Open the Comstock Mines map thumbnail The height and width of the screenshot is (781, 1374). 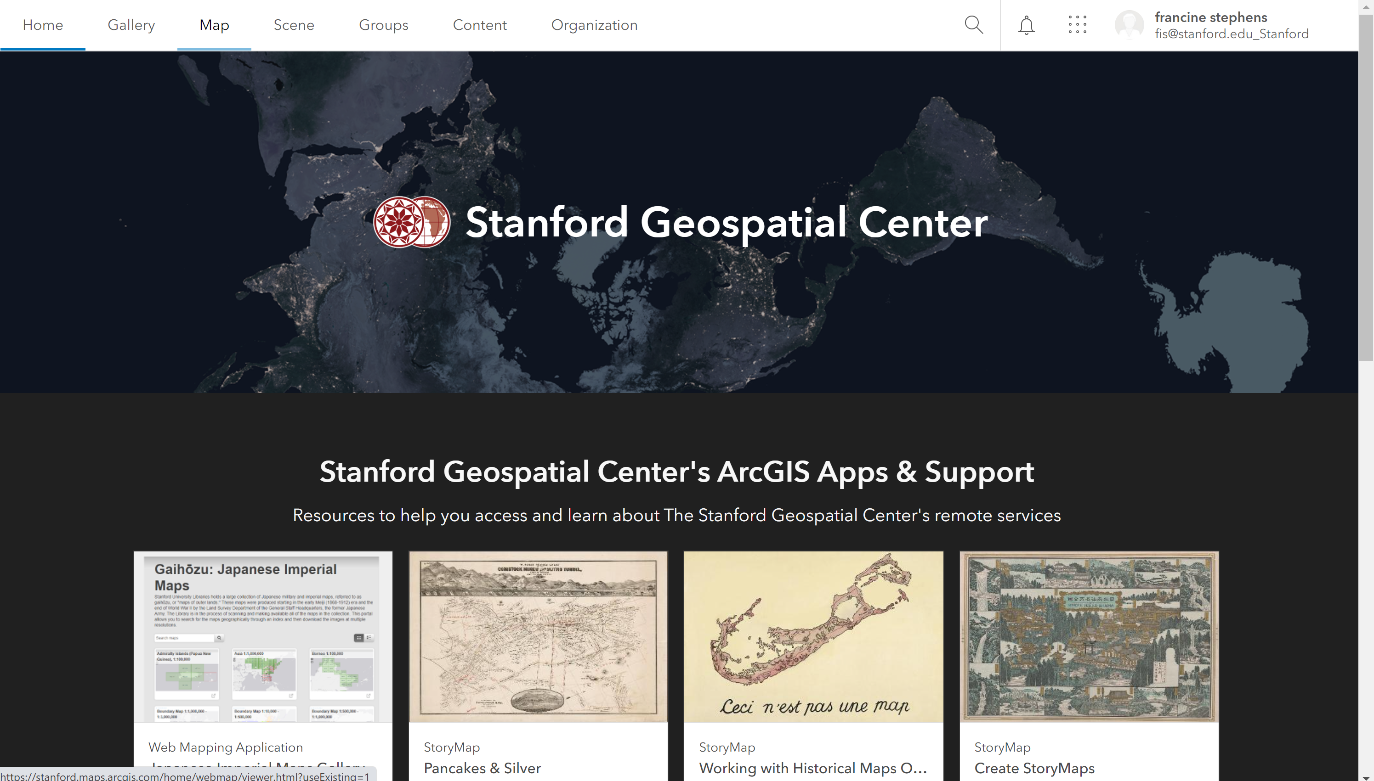click(x=538, y=637)
